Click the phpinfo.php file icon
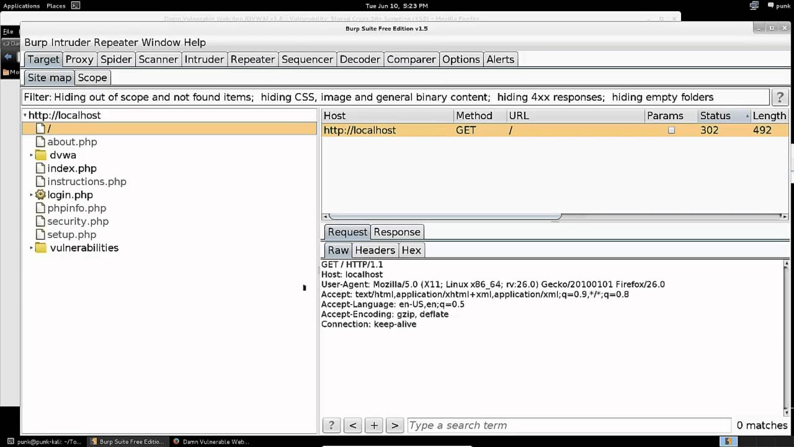The width and height of the screenshot is (794, 447). pyautogui.click(x=40, y=208)
